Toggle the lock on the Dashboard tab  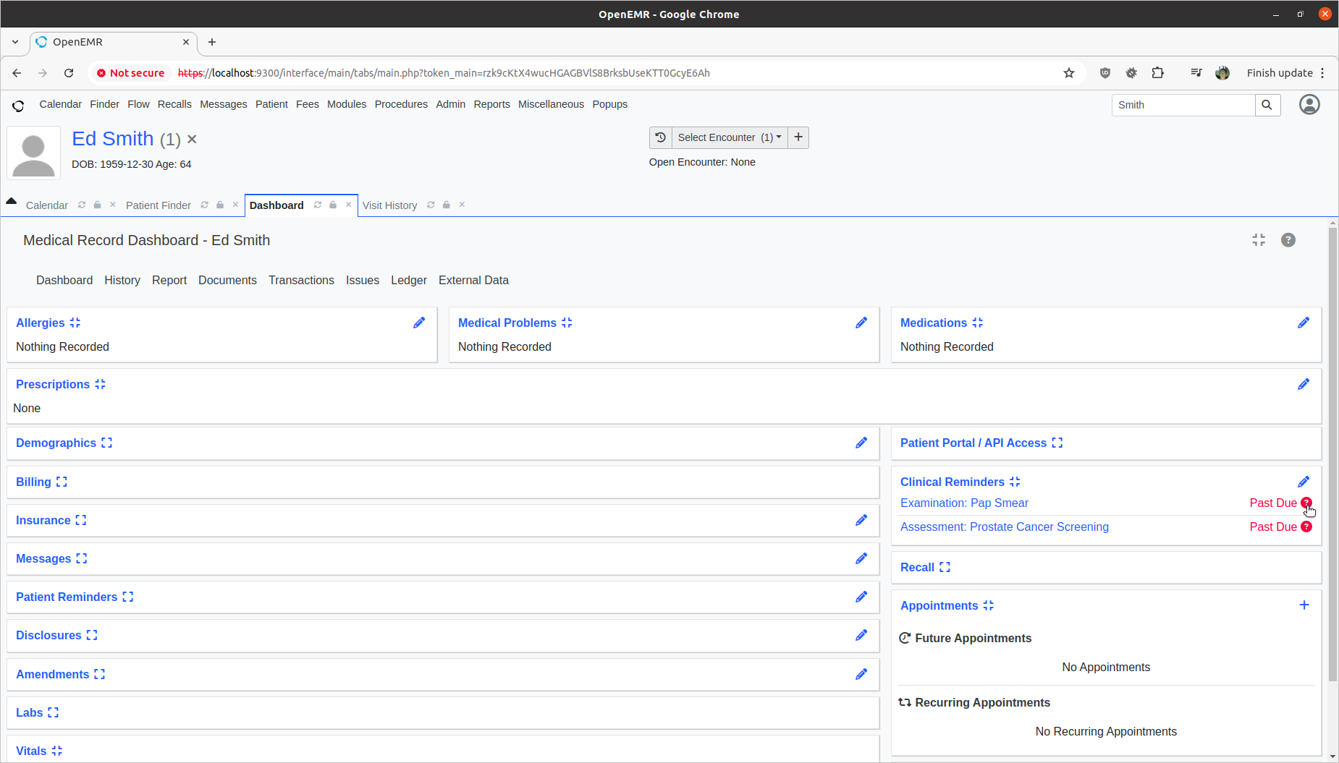333,205
